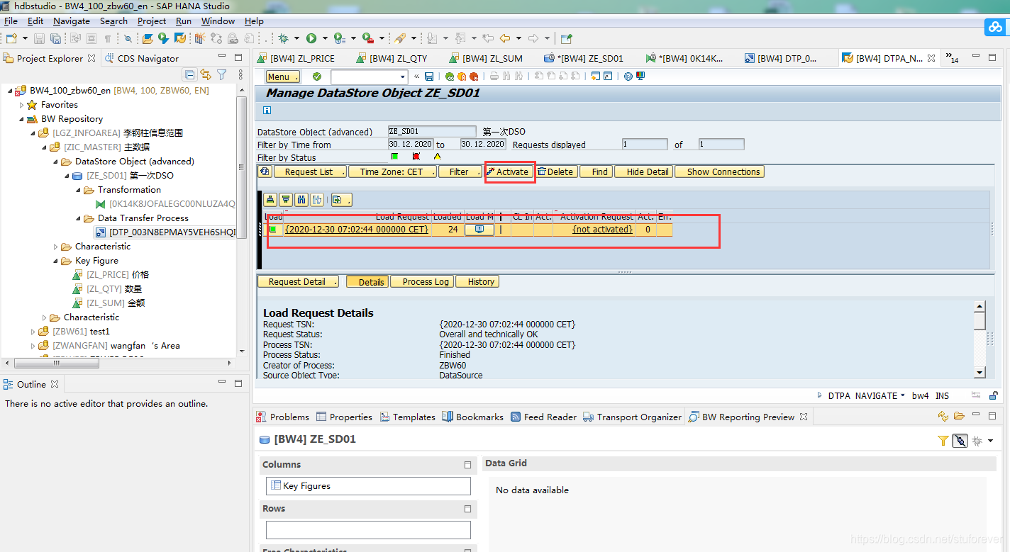Click the sort descending icon above request table
This screenshot has width=1010, height=552.
(x=285, y=200)
